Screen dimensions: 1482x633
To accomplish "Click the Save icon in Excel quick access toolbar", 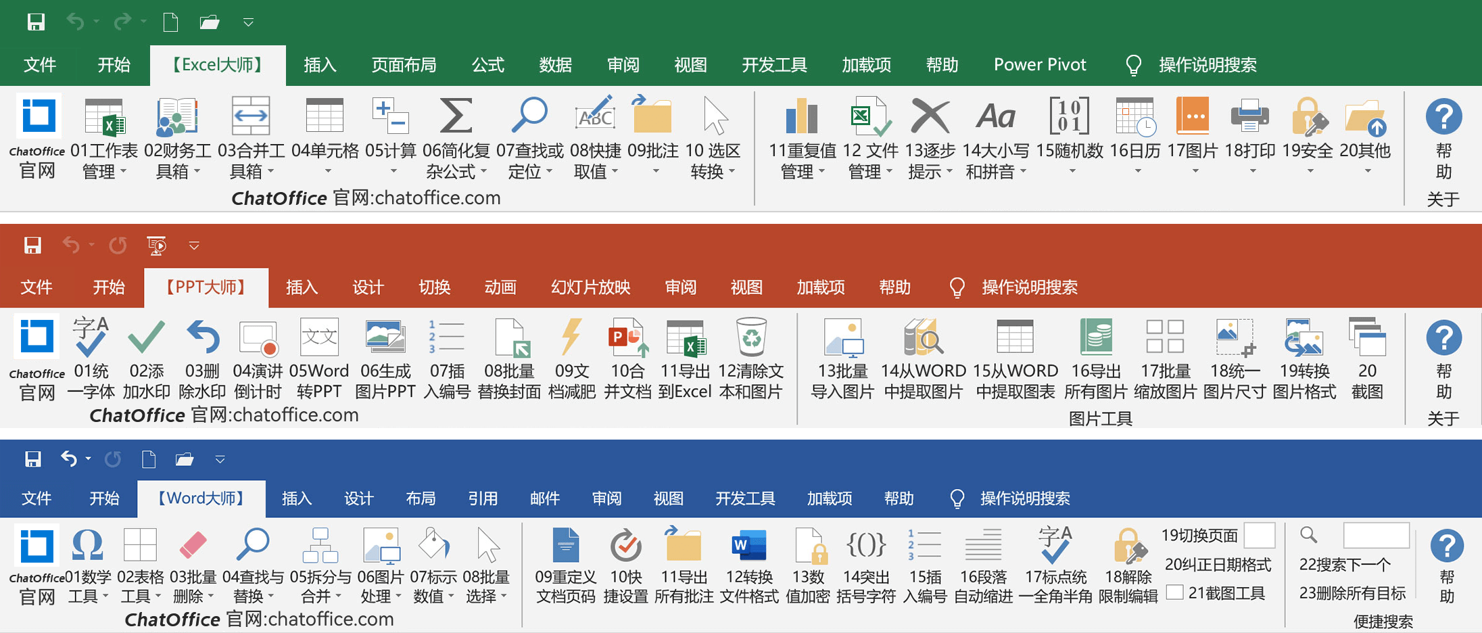I will (x=36, y=22).
